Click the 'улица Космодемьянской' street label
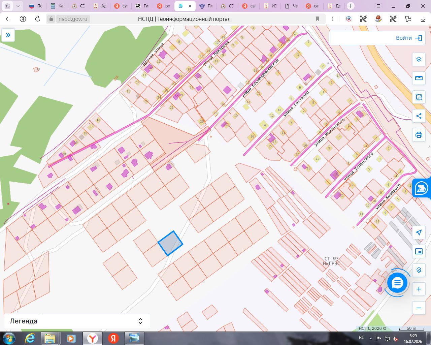 (260, 78)
